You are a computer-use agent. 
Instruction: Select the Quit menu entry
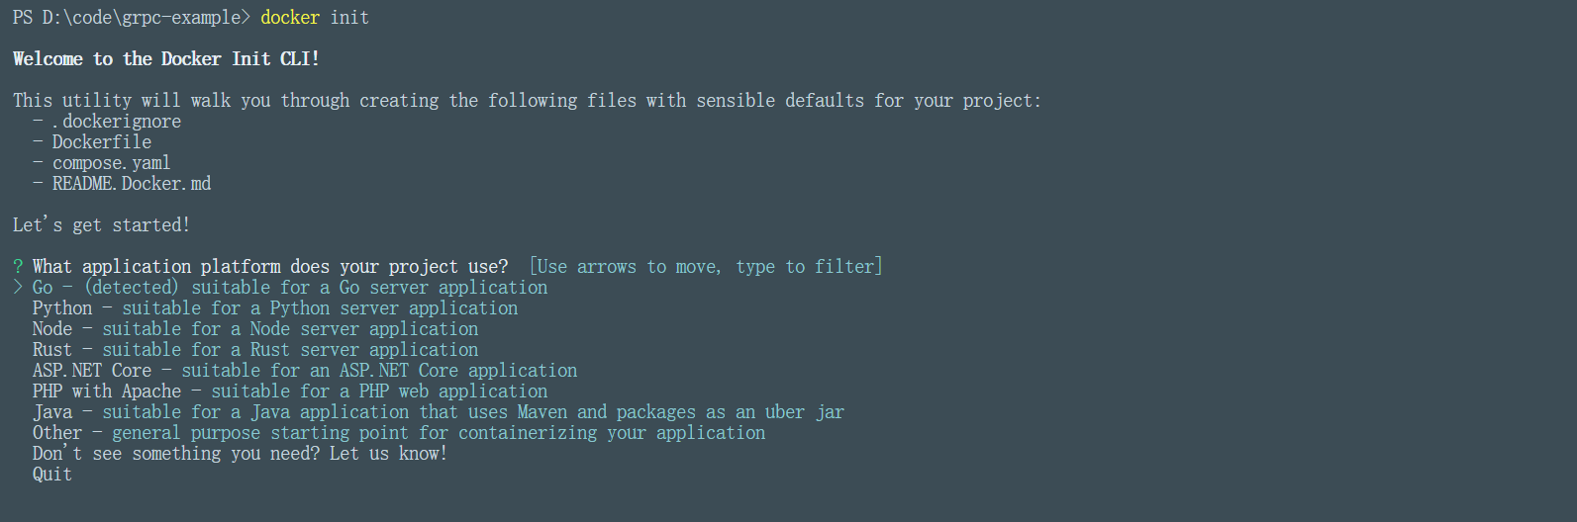[x=52, y=475]
